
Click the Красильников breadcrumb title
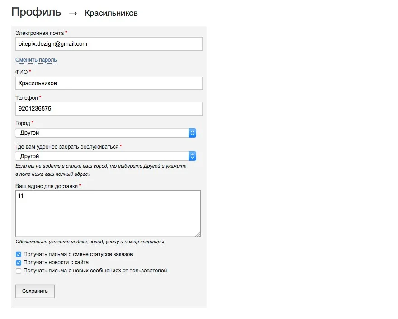111,13
